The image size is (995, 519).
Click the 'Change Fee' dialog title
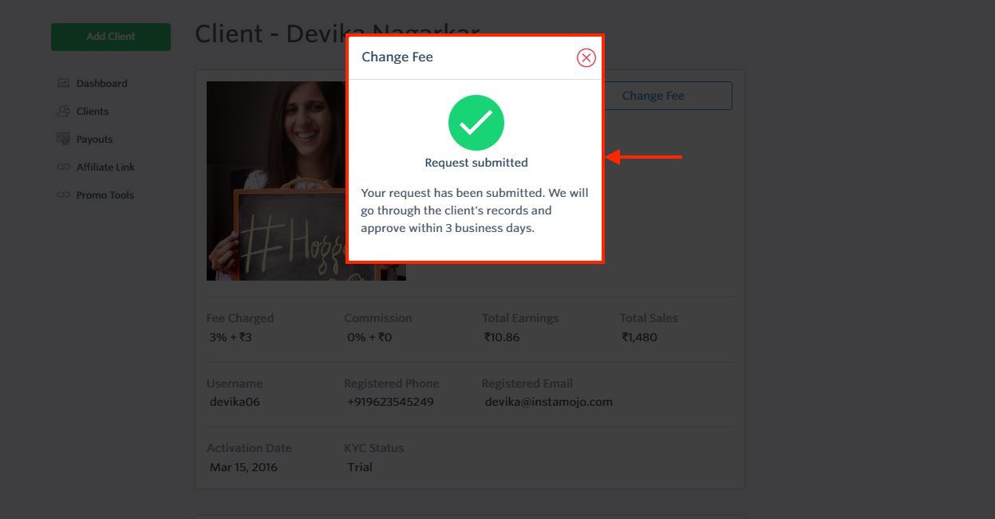(x=397, y=57)
